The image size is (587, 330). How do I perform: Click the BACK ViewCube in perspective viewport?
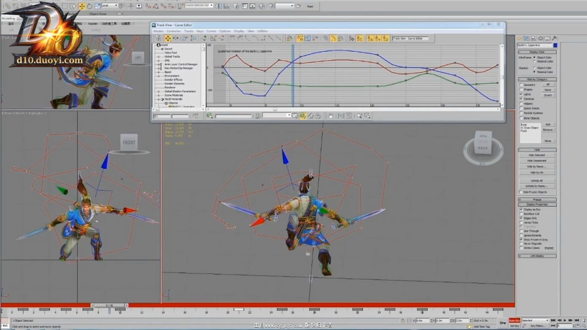click(x=483, y=148)
